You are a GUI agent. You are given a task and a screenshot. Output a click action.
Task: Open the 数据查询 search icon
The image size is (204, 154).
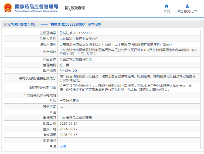(68, 8)
